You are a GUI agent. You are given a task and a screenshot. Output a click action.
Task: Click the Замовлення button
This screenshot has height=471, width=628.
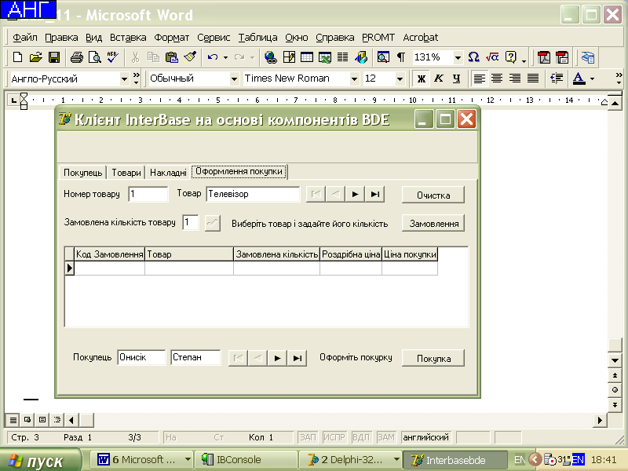[x=433, y=224]
